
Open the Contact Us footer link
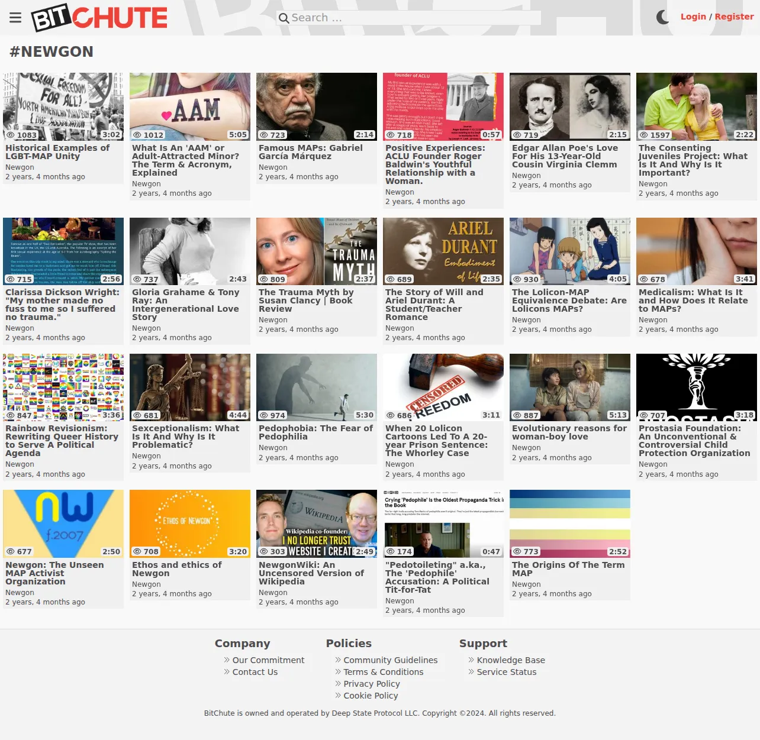[x=255, y=672]
